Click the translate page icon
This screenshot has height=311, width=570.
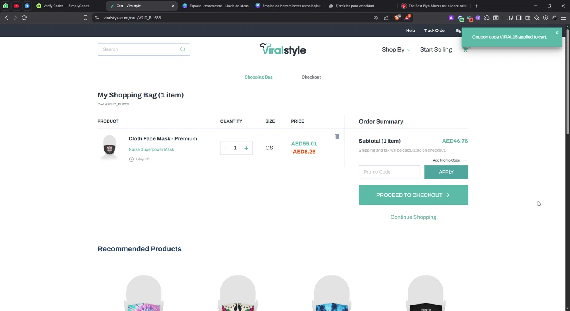tap(376, 18)
